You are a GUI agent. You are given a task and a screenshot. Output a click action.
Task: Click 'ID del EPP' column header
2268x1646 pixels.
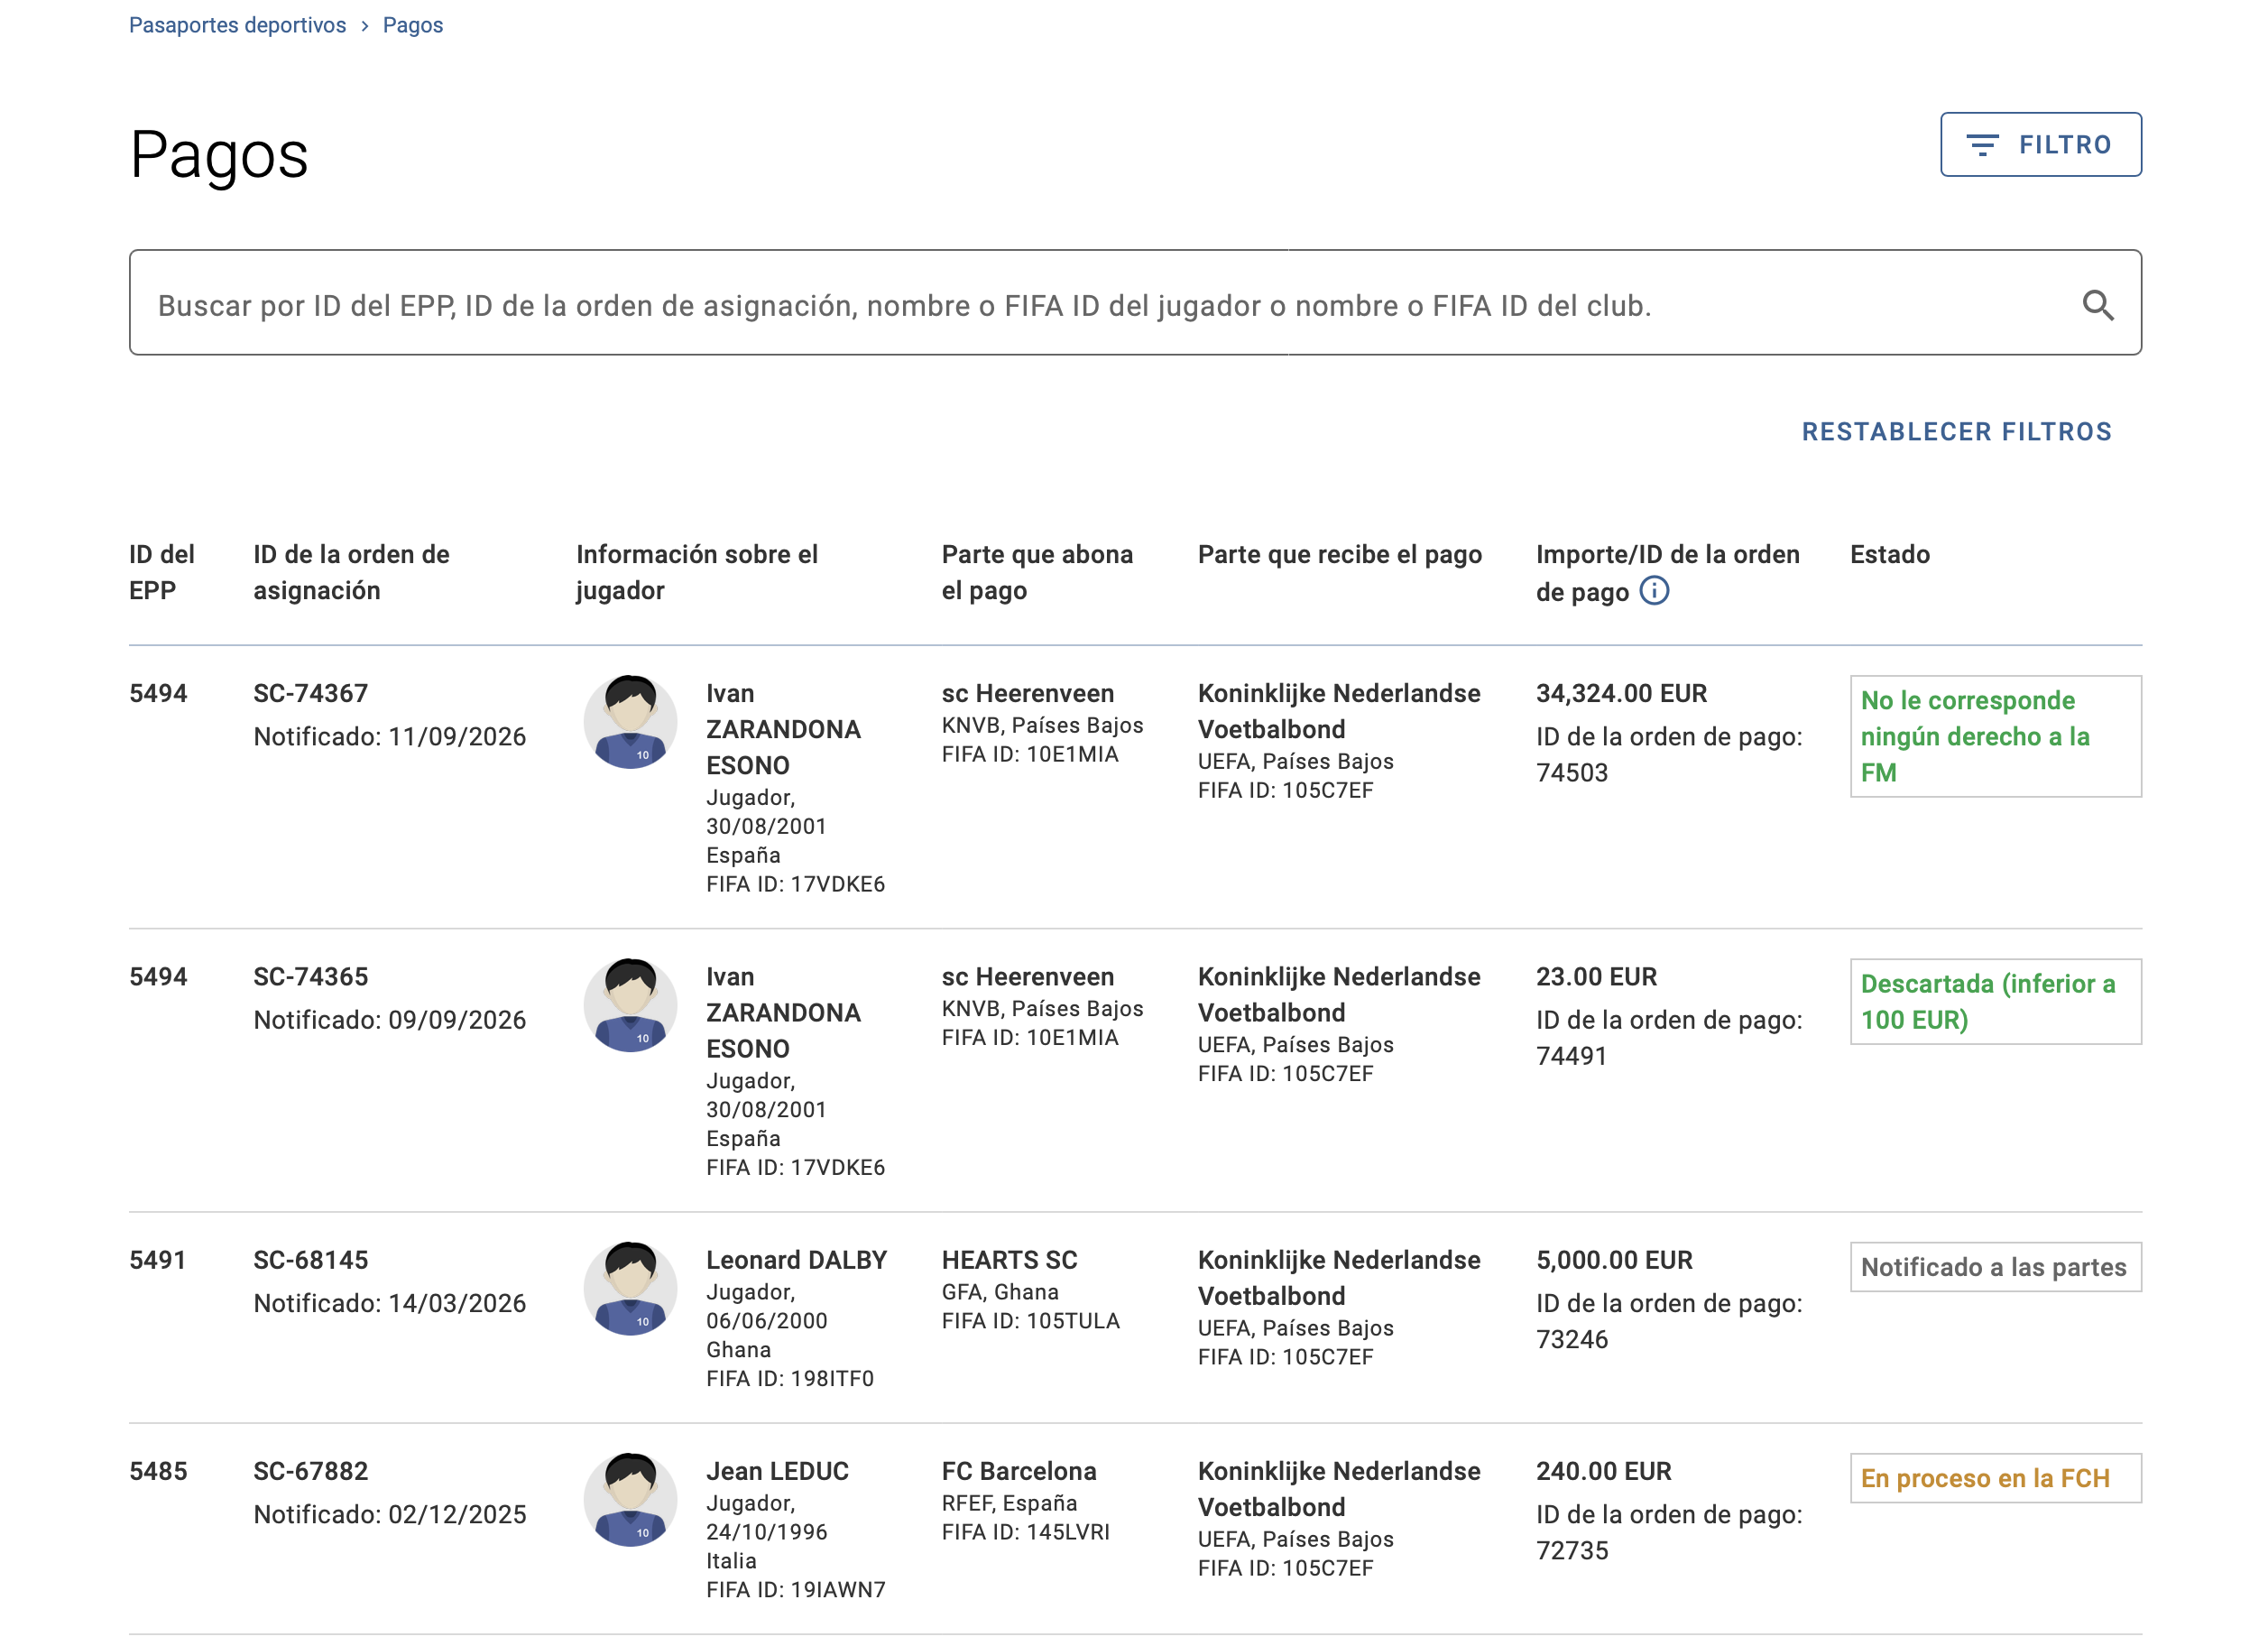(162, 572)
